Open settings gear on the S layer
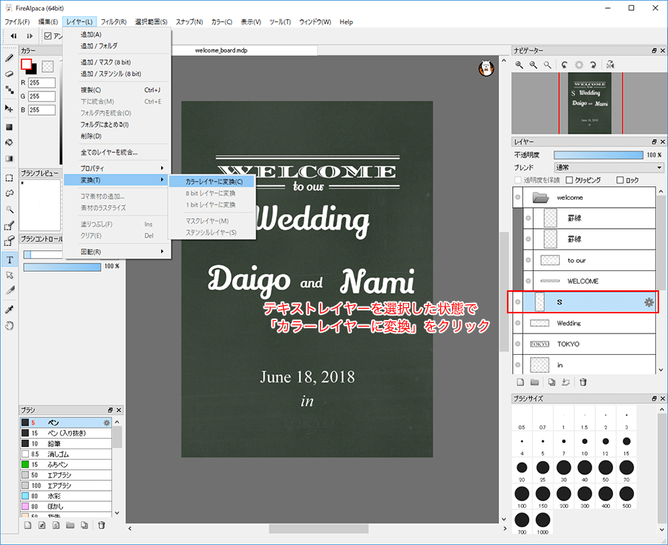The width and height of the screenshot is (668, 545). click(x=648, y=302)
